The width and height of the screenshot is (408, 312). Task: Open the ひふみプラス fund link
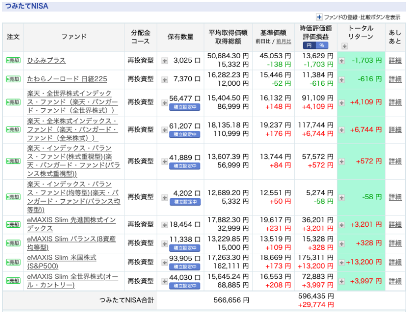46,60
